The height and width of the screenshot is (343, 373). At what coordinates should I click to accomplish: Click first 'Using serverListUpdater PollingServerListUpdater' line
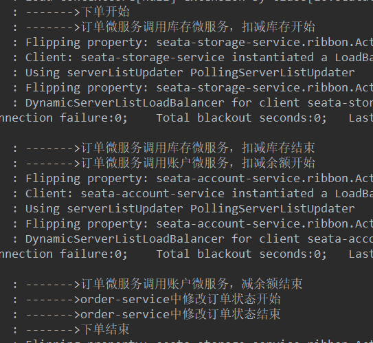click(184, 73)
